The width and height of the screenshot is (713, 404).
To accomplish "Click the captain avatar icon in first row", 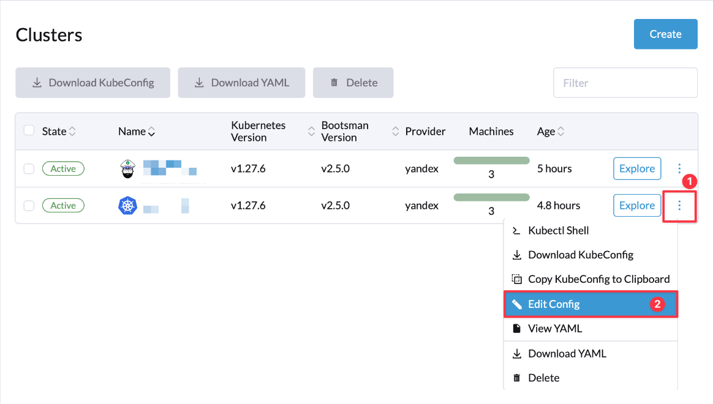I will click(127, 168).
